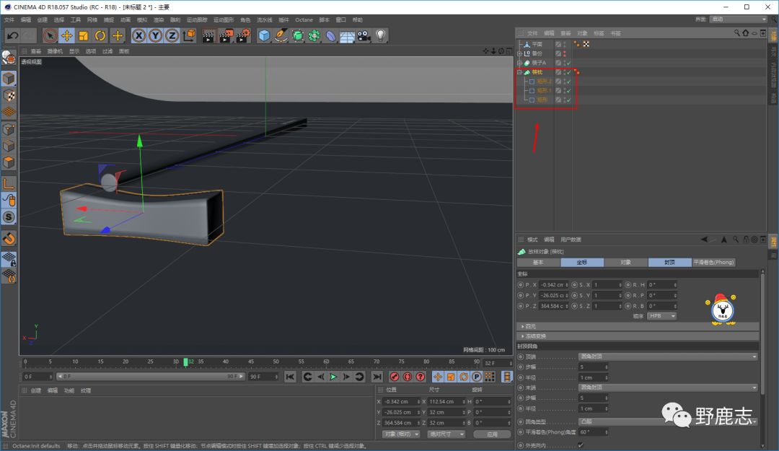Select the Move tool in top toolbar
The image size is (779, 451).
(66, 35)
